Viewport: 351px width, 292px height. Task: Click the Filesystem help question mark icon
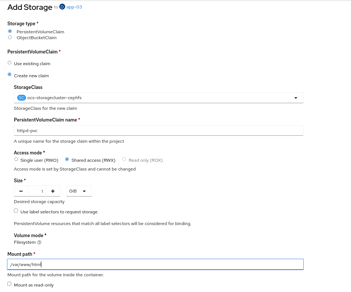[x=39, y=242]
